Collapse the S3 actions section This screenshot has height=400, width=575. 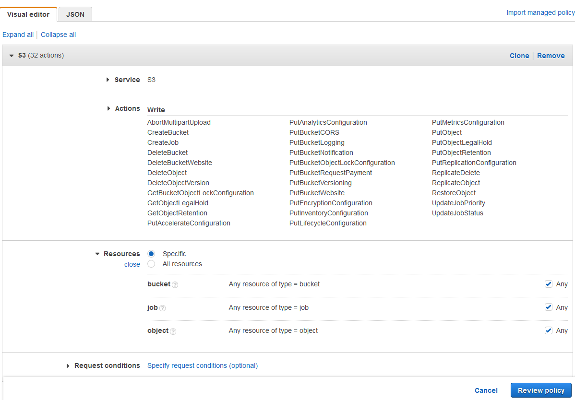[x=11, y=55]
